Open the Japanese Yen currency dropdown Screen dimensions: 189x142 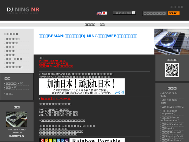tap(125, 13)
